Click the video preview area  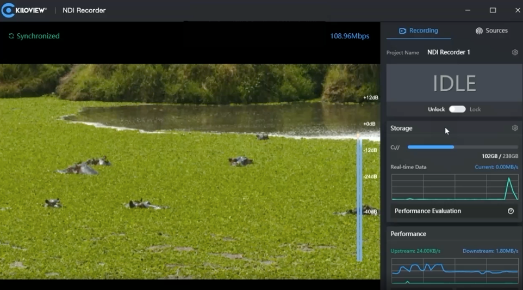190,171
